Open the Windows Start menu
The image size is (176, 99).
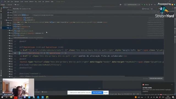click(2, 97)
